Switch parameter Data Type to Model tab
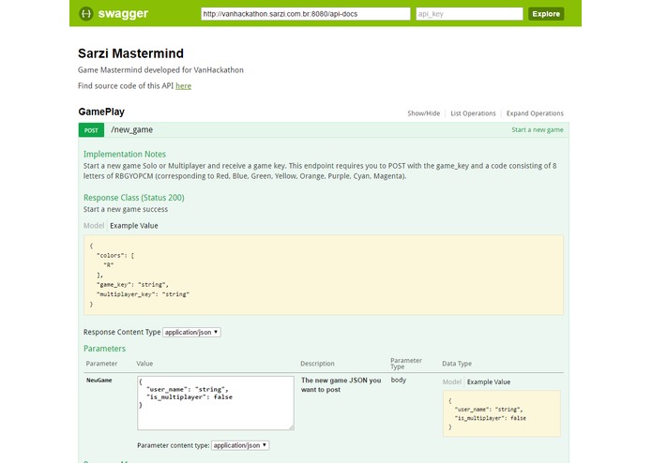 tap(452, 381)
